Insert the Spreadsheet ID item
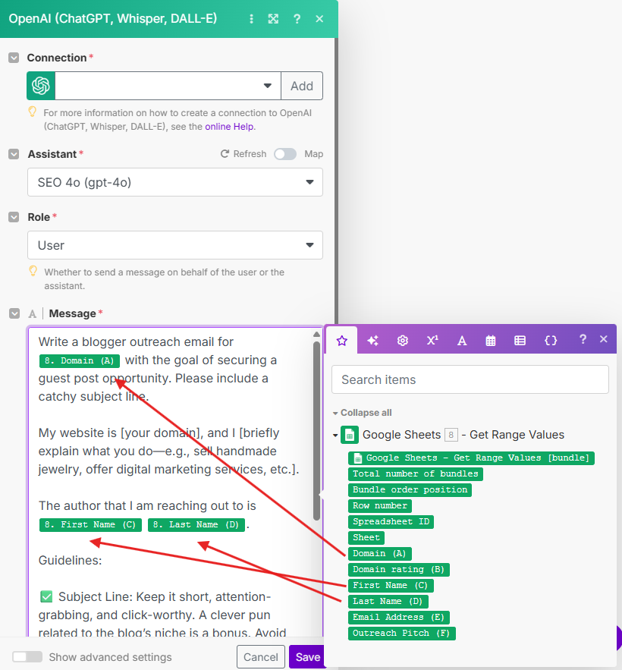Viewport: 622px width, 670px height. coord(391,522)
